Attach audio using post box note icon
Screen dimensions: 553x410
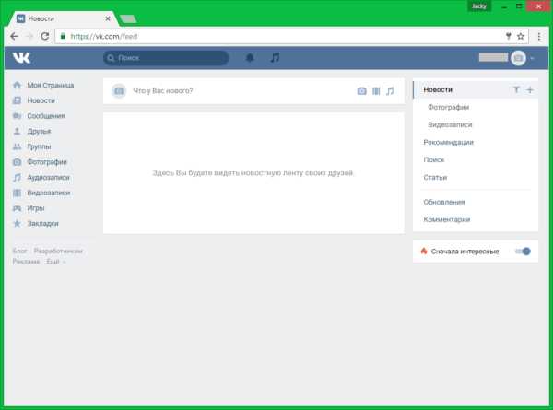[x=390, y=91]
